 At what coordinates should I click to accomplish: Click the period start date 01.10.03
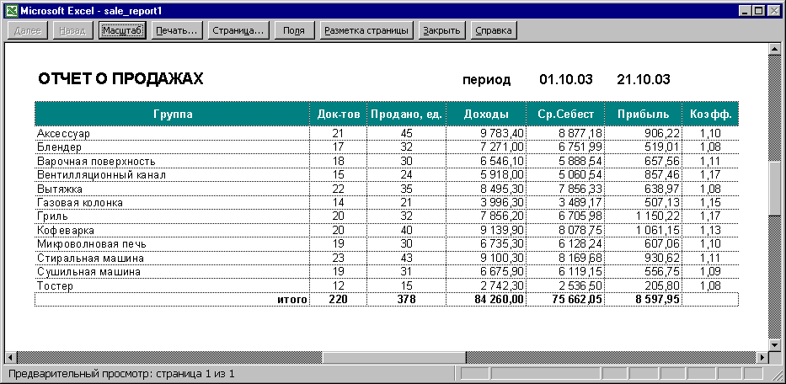coord(566,79)
